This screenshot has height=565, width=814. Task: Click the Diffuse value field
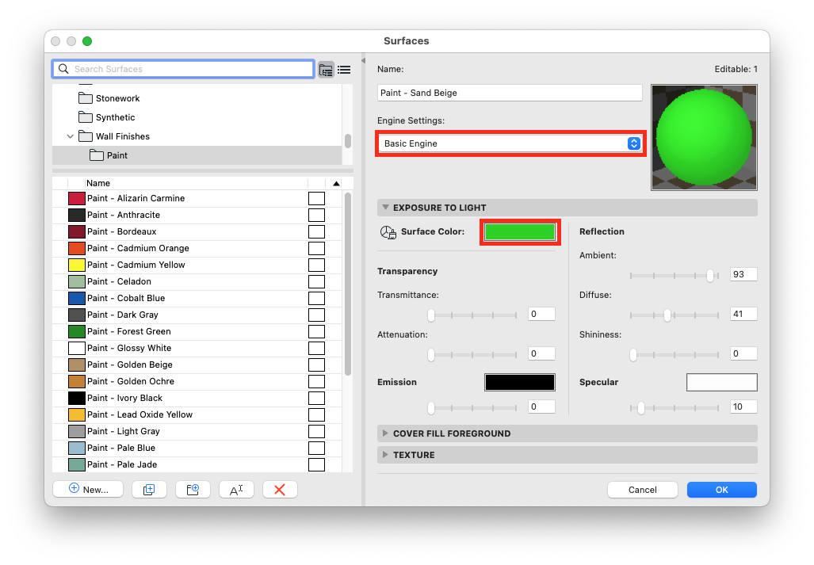pyautogui.click(x=743, y=314)
